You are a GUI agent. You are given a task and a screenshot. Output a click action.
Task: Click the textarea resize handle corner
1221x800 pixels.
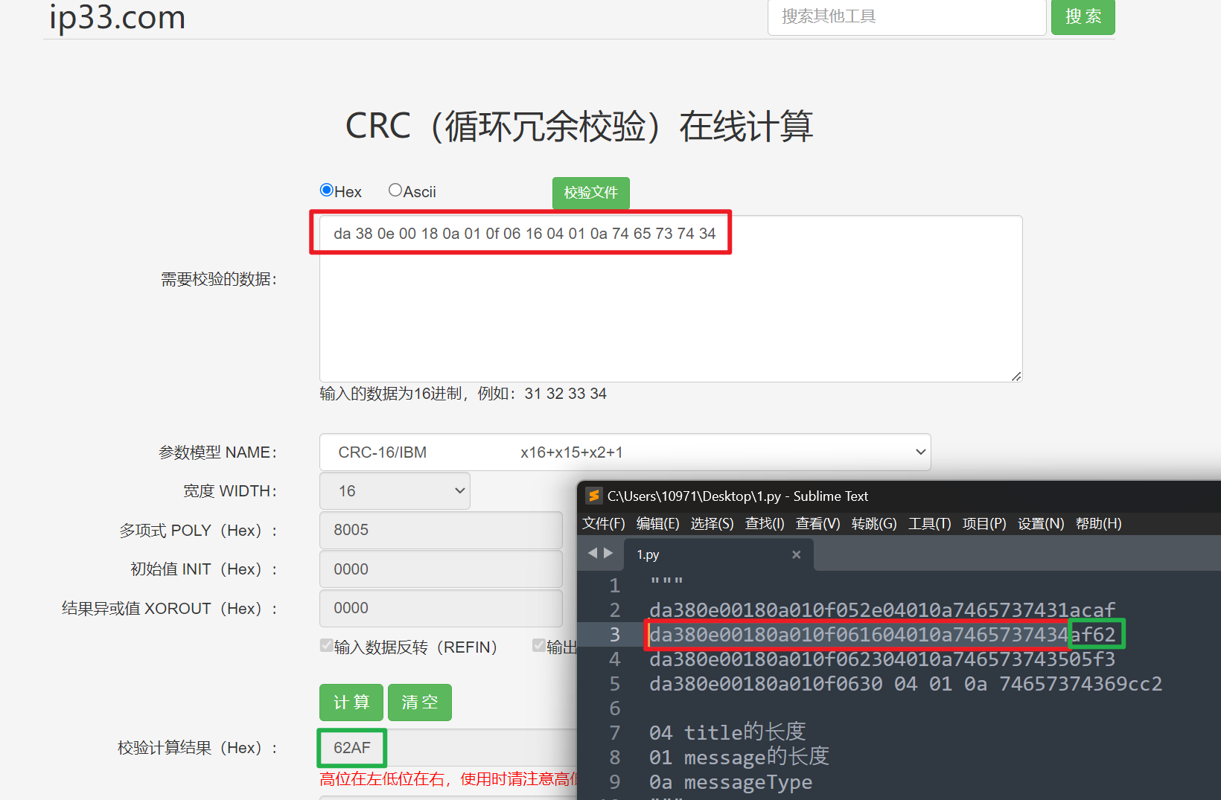click(1016, 377)
